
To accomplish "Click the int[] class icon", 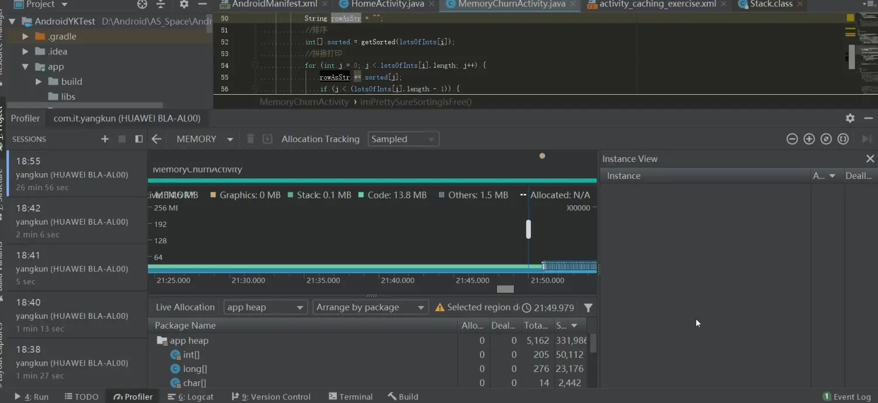I will [175, 354].
